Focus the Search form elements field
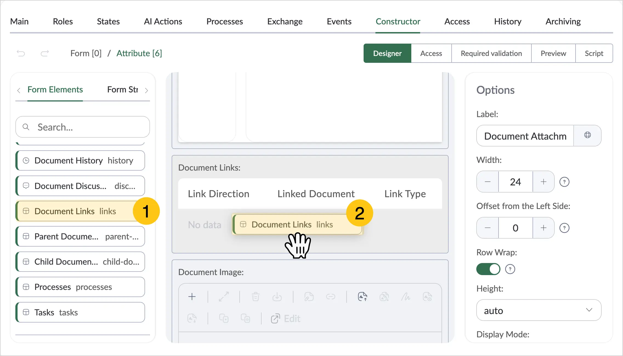This screenshot has height=356, width=623. click(83, 127)
